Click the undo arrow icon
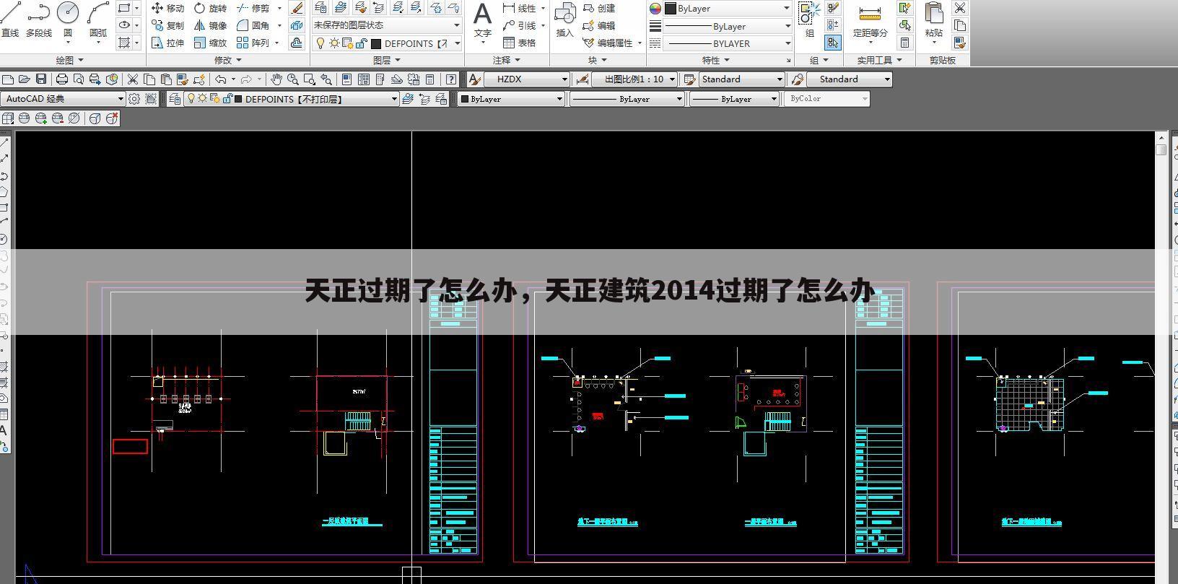 coord(221,79)
